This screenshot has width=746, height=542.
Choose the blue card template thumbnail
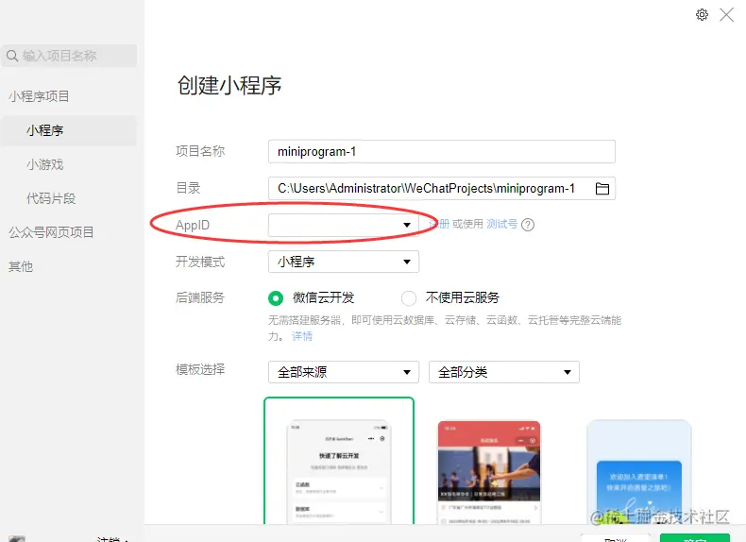pos(639,472)
